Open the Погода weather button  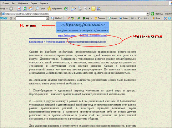click(100, 18)
